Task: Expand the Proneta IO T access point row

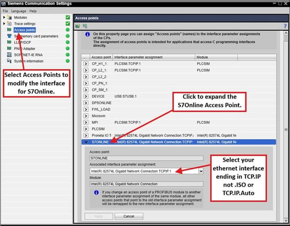Action: coord(86,136)
